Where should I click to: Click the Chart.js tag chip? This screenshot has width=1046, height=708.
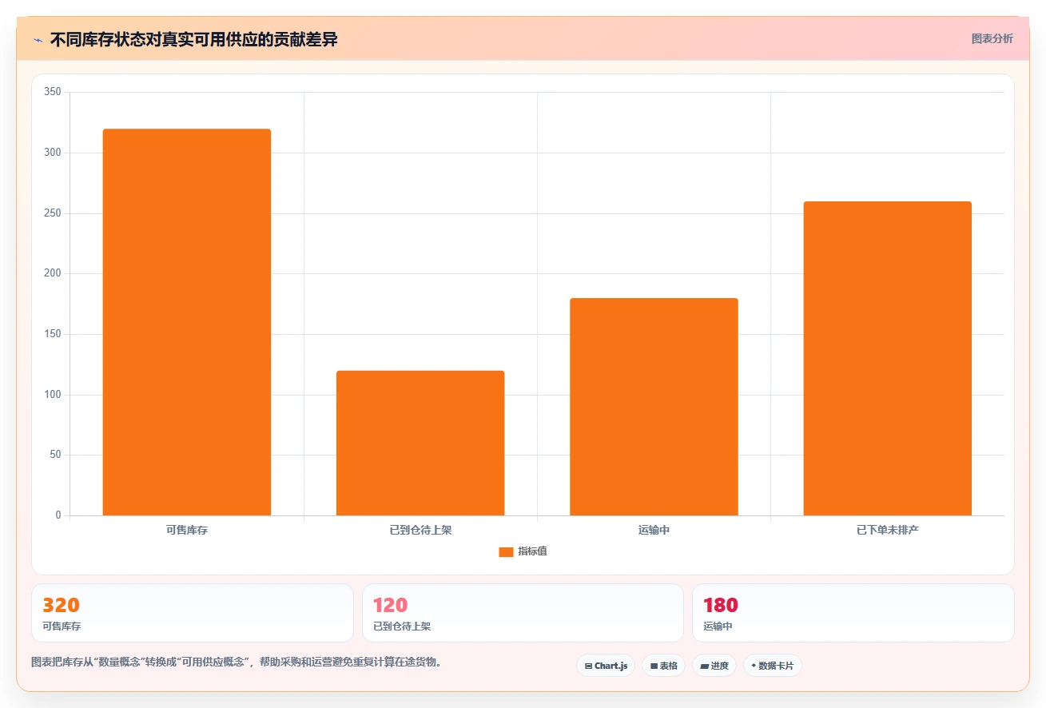coord(606,666)
